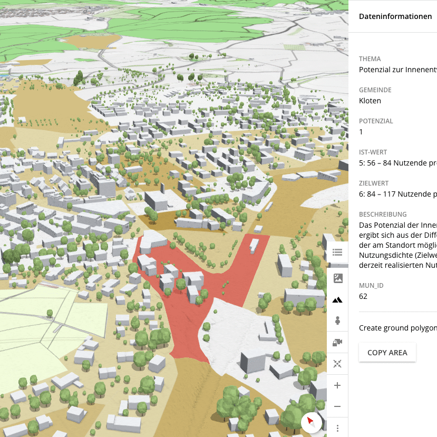Open the three-dot more options menu
The image size is (437, 437).
coord(337,428)
